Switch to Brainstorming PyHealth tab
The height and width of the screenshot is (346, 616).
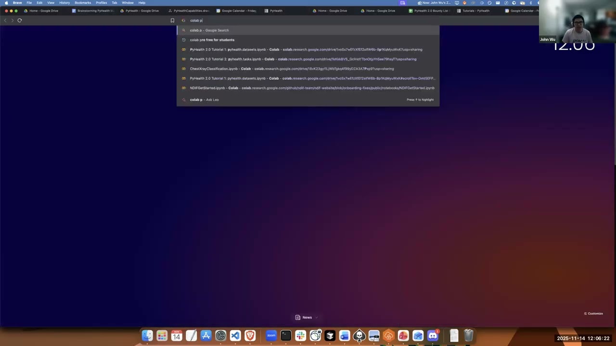(92, 11)
